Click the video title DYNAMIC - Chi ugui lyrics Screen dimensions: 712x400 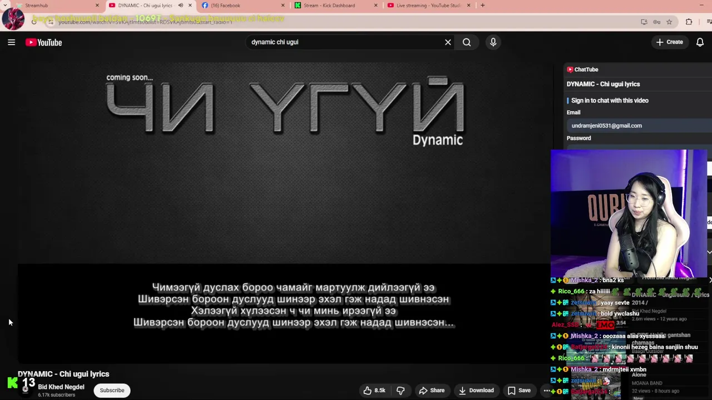(x=63, y=374)
